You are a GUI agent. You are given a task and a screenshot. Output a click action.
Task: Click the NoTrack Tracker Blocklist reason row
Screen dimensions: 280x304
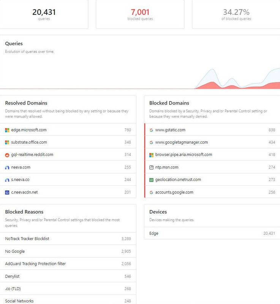click(68, 239)
